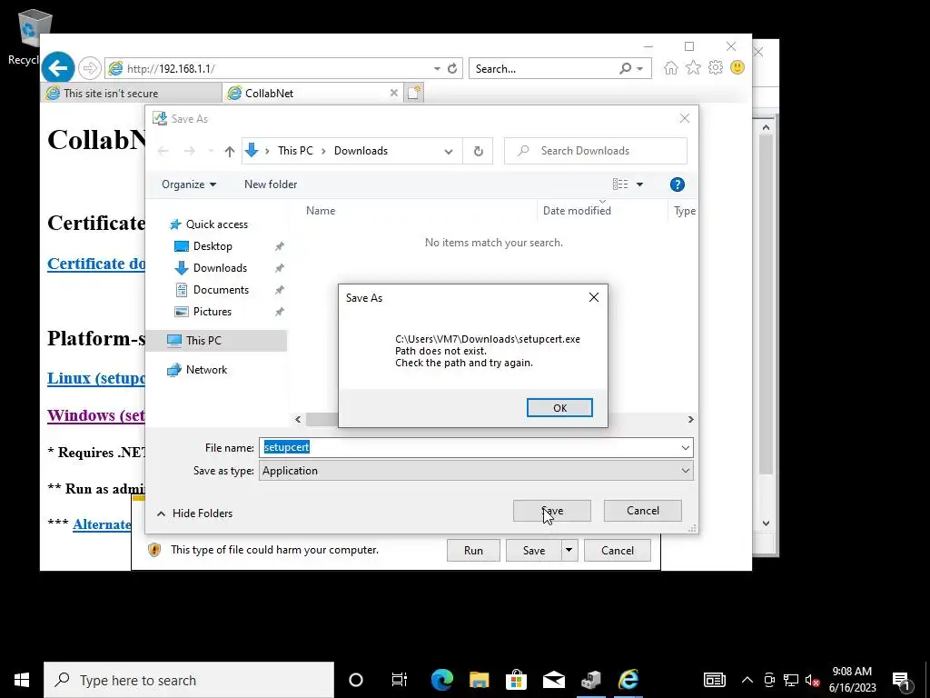Cancel the download in notification bar
The image size is (930, 698).
click(x=618, y=550)
